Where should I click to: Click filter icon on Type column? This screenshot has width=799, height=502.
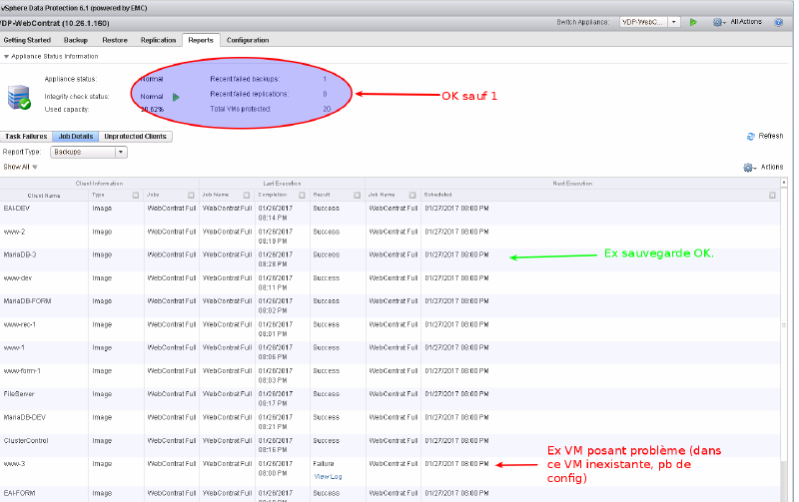136,196
